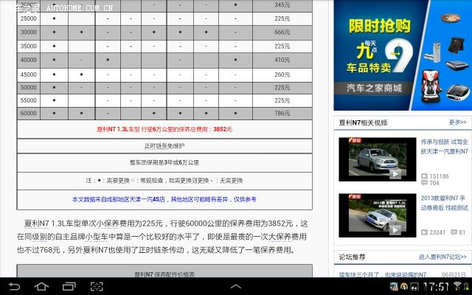Open 夏利N7 保养配件价格表 header
472x295 pixels.
point(164,274)
